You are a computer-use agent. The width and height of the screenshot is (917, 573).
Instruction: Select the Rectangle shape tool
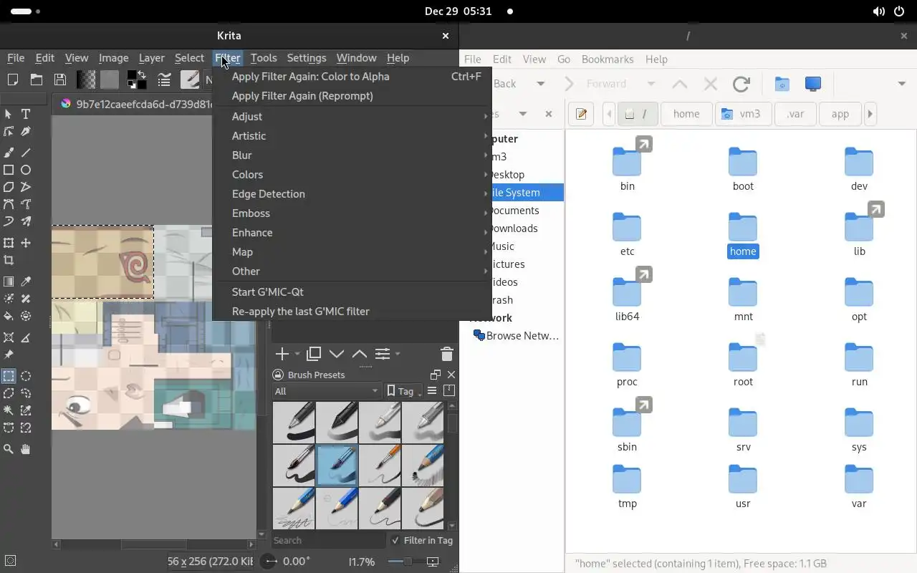click(9, 170)
